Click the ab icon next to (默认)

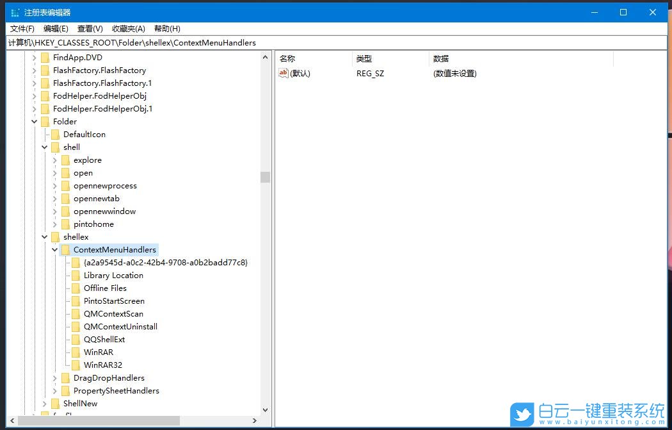[x=284, y=74]
